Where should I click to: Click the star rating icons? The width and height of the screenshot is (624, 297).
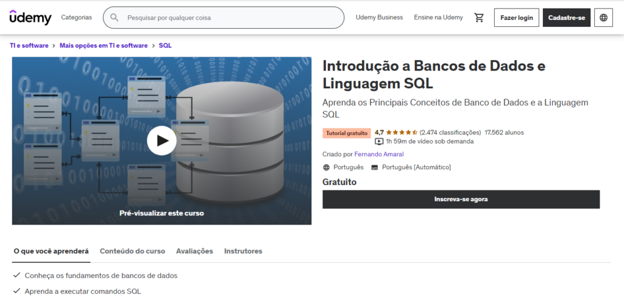tap(402, 133)
